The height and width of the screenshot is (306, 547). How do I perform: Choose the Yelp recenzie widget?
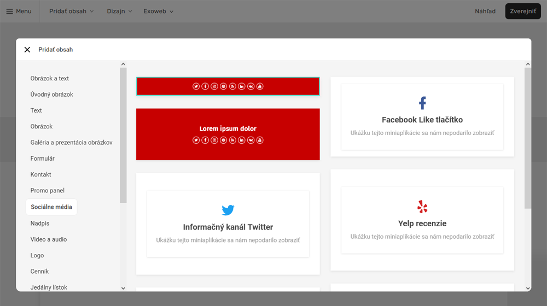coord(422,220)
